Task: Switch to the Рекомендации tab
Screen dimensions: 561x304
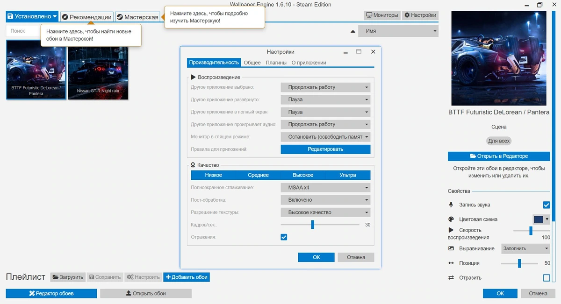Action: [x=86, y=17]
